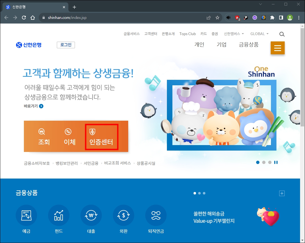Open the 펀드 fund chart icon
This screenshot has width=305, height=243.
point(59,215)
